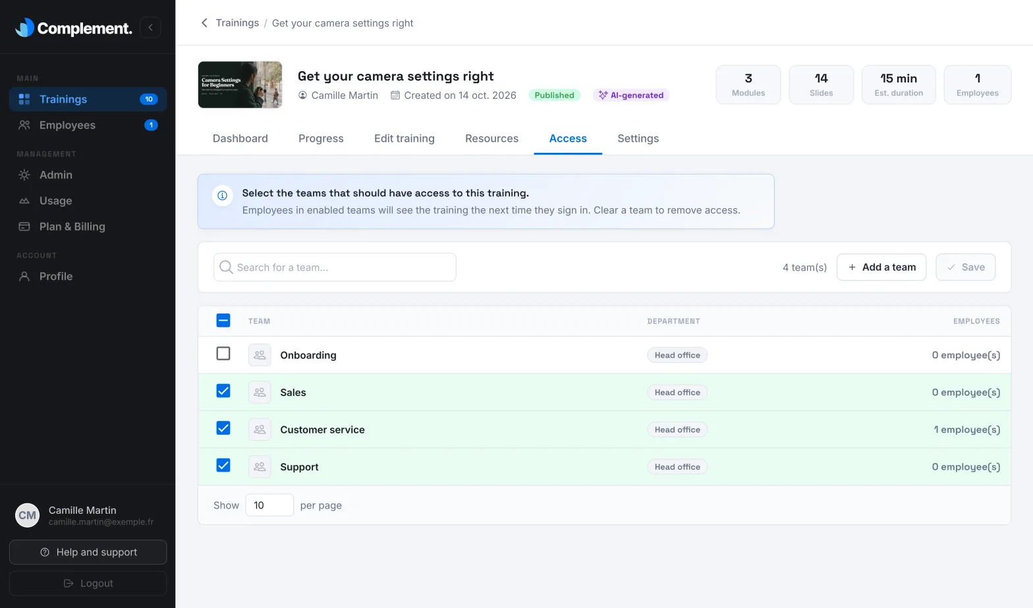Click the Customer service Head office tag

(677, 429)
